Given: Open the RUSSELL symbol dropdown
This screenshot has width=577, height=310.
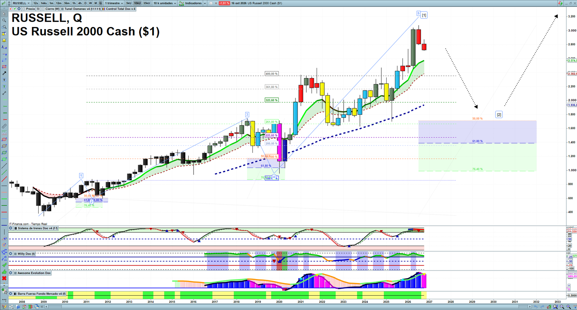Looking at the screenshot, I should pyautogui.click(x=21, y=3).
